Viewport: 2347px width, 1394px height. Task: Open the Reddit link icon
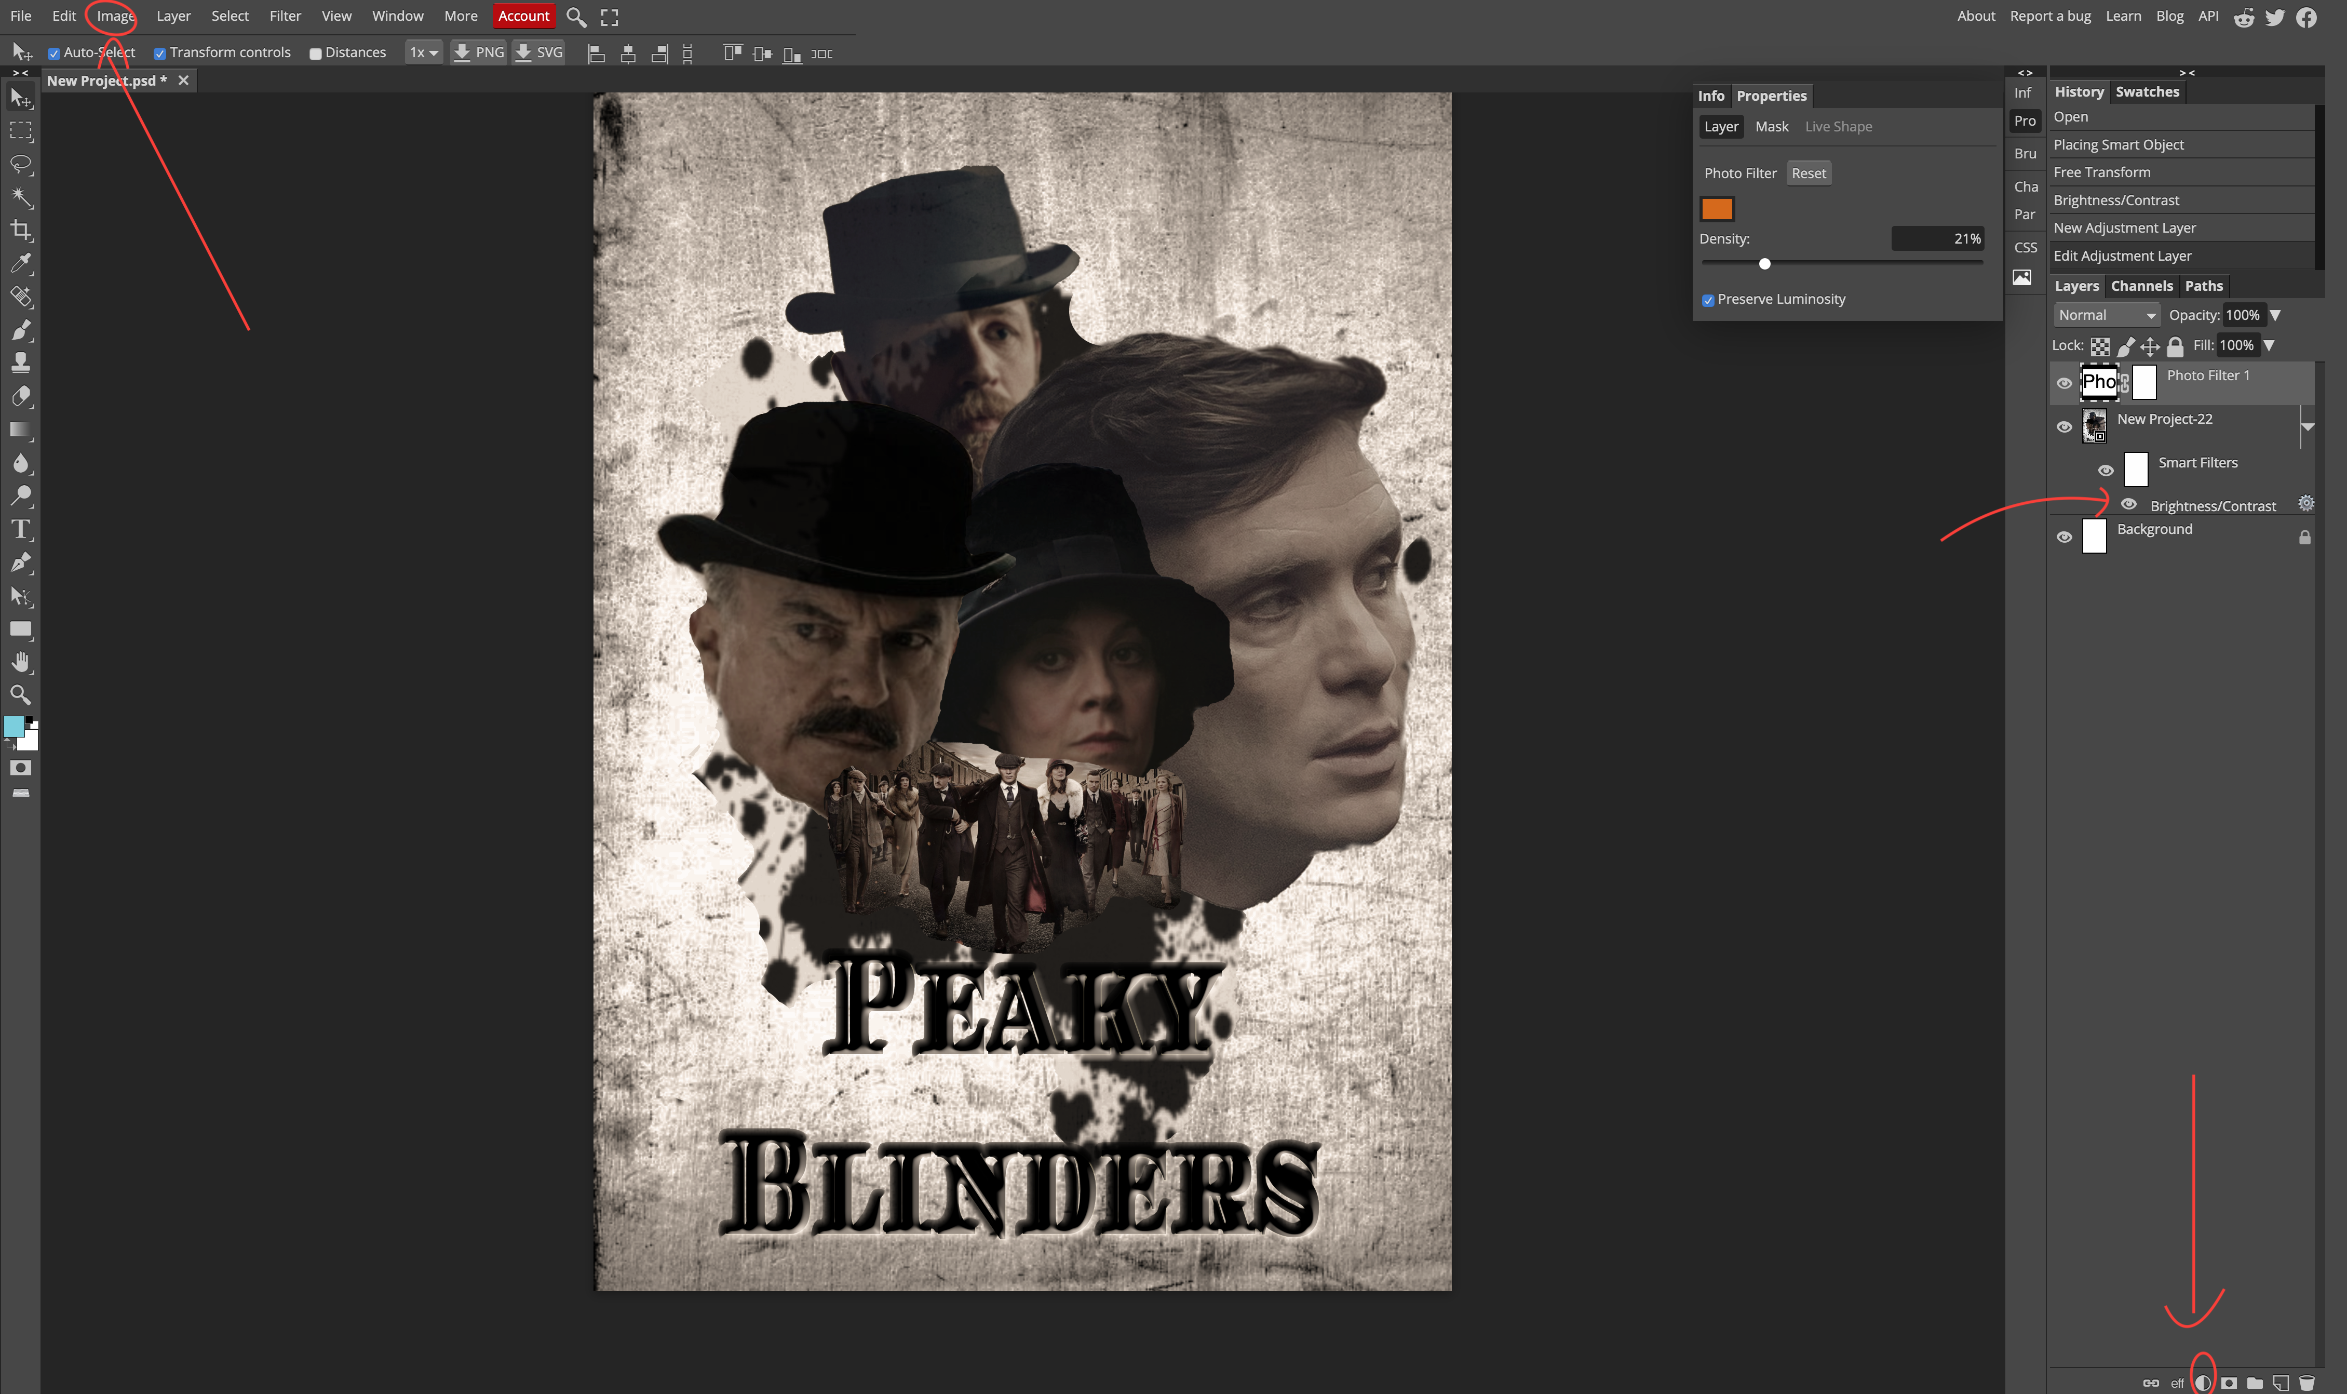coord(2244,17)
